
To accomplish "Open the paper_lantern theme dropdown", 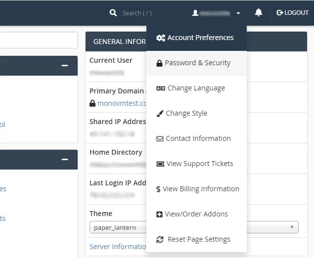I will tap(194, 227).
